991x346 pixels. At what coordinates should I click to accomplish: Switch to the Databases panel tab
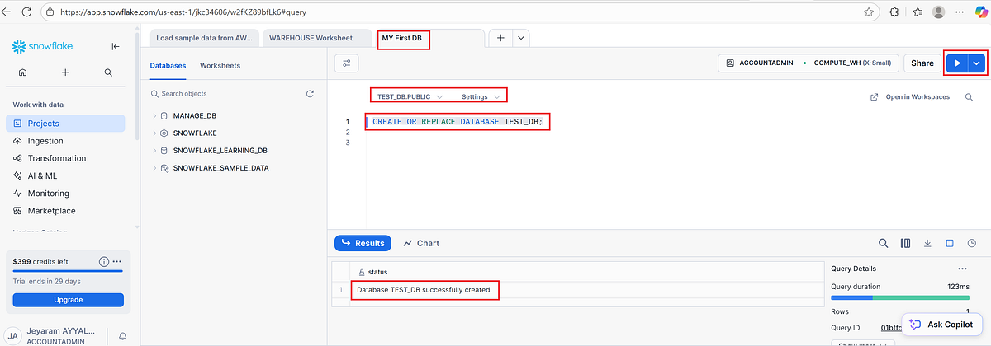[x=168, y=65]
